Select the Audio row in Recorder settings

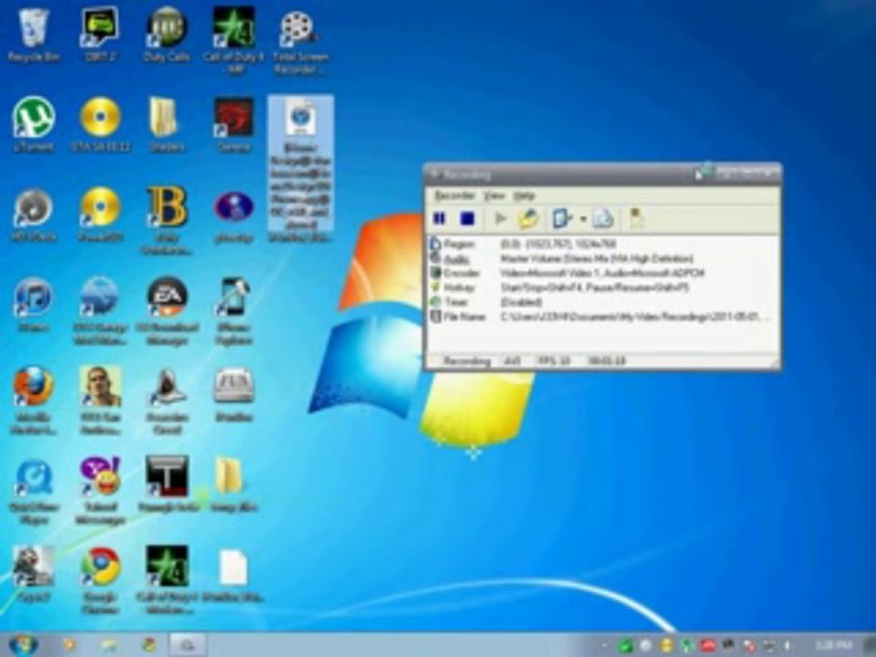[602, 258]
